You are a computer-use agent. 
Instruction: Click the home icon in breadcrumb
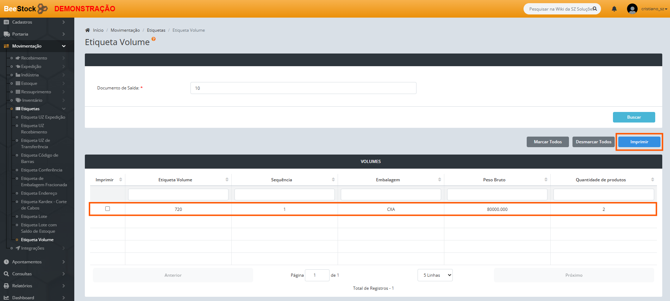[x=88, y=30]
